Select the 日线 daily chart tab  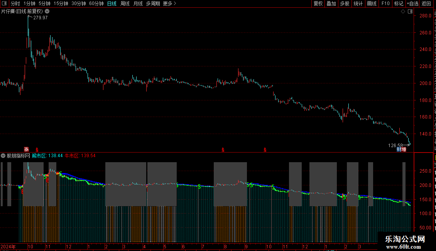[112, 3]
